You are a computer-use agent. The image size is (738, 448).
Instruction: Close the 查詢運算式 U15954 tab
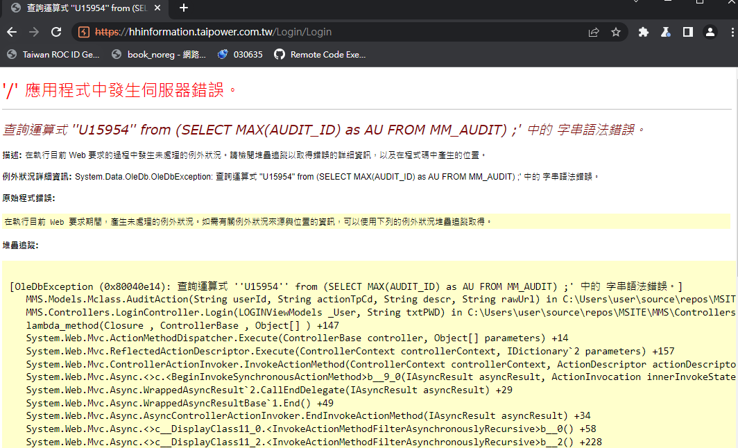click(157, 8)
